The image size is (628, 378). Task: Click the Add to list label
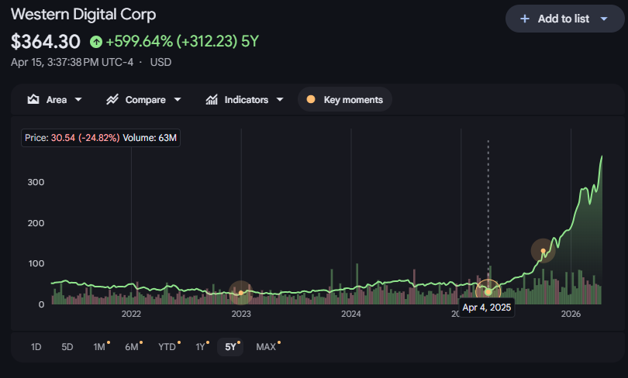[563, 19]
